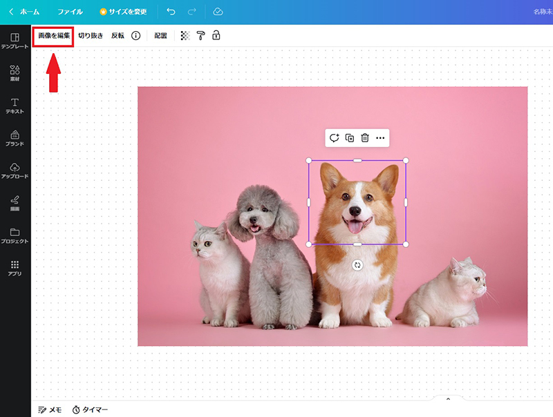Toggle the lock on the selected image

pos(216,35)
